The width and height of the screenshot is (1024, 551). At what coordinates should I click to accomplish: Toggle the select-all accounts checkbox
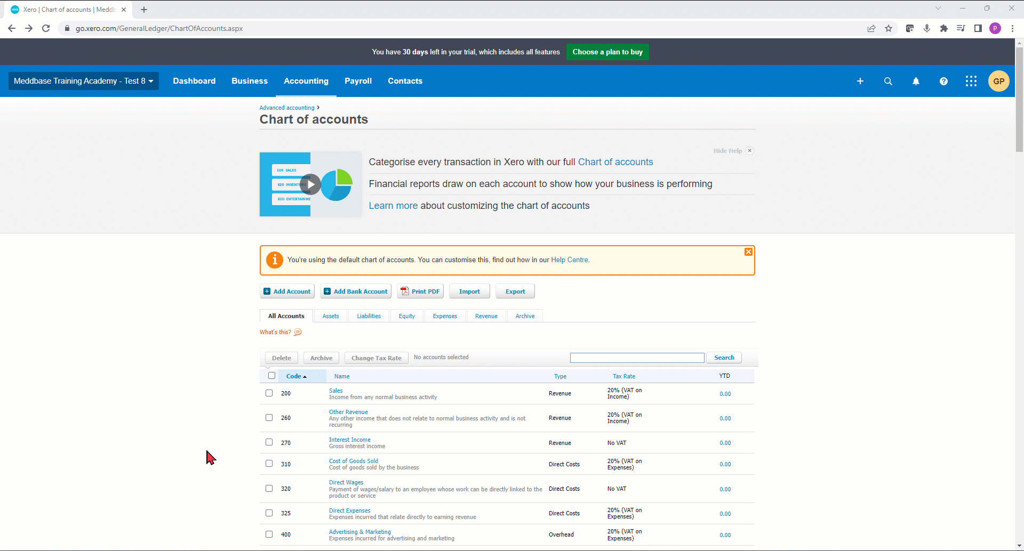click(x=272, y=376)
